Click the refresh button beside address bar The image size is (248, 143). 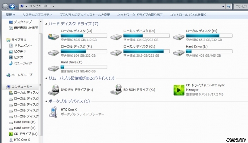[x=229, y=7]
